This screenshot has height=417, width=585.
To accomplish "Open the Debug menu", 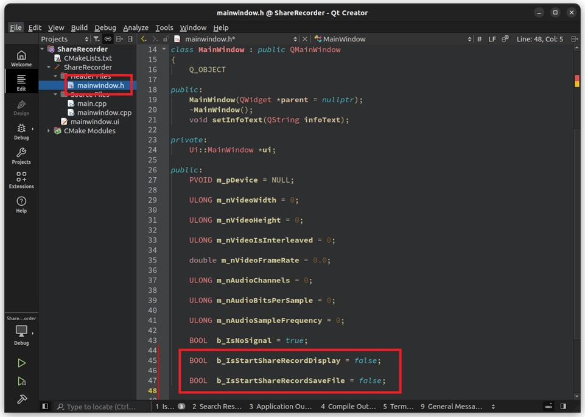I will click(x=105, y=27).
